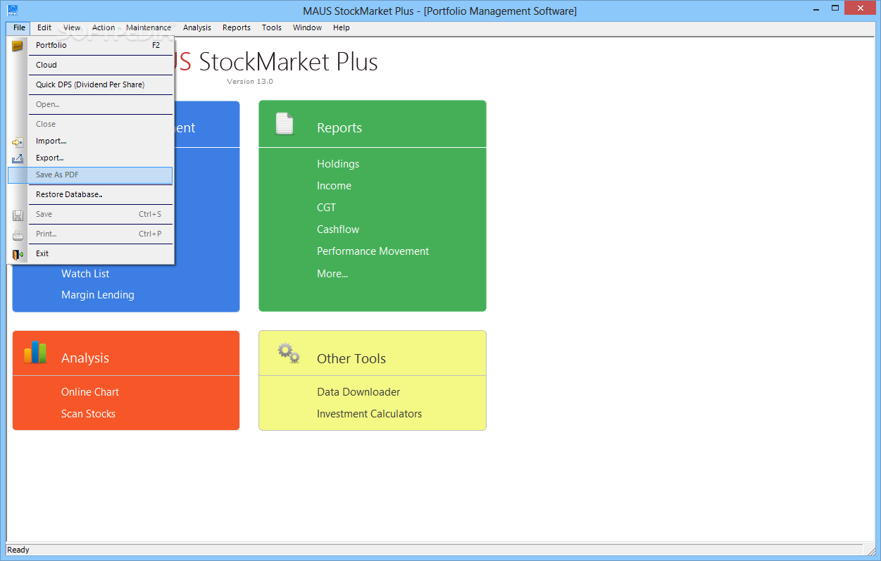Open the Tools menu
The width and height of the screenshot is (881, 561).
(272, 27)
